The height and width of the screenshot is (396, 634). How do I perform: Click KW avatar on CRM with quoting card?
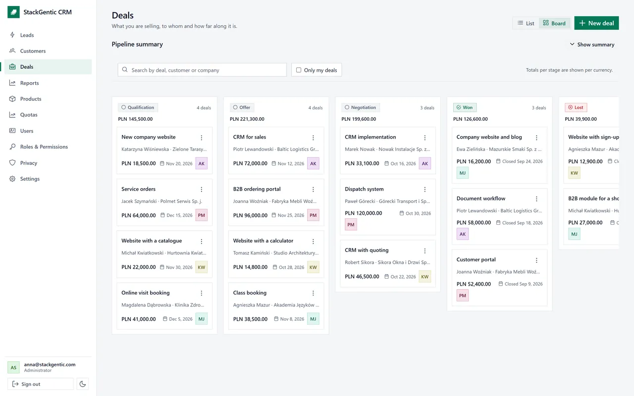[x=425, y=277]
